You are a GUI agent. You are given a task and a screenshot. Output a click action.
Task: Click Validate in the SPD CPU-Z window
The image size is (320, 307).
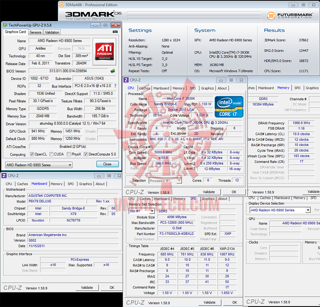tap(210, 302)
